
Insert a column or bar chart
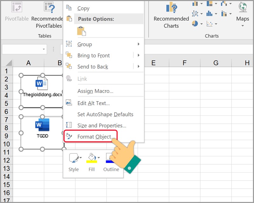[195, 3]
